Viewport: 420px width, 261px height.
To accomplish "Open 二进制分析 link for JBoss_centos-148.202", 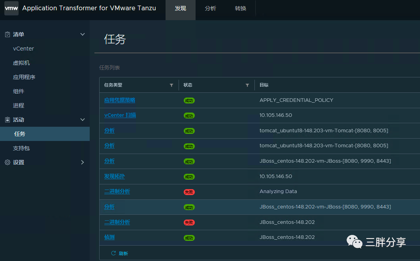I will [117, 222].
